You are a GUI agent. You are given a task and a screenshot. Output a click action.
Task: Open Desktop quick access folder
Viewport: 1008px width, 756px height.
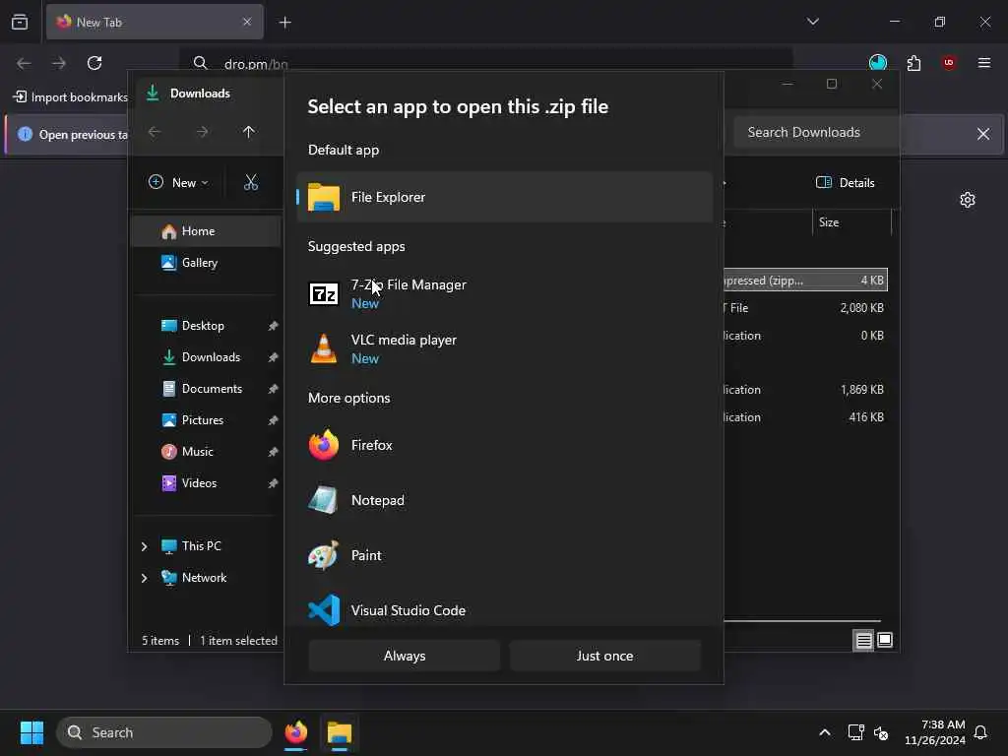point(206,325)
